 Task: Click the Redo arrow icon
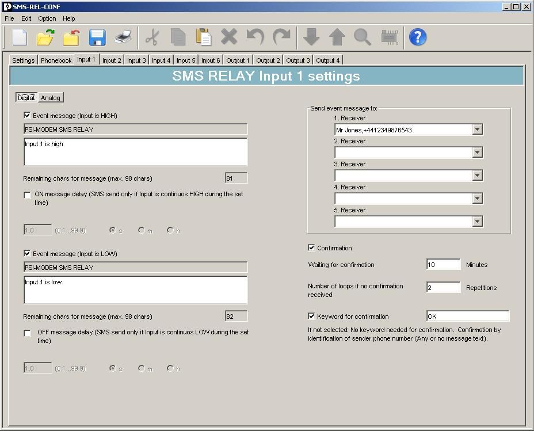pos(281,37)
